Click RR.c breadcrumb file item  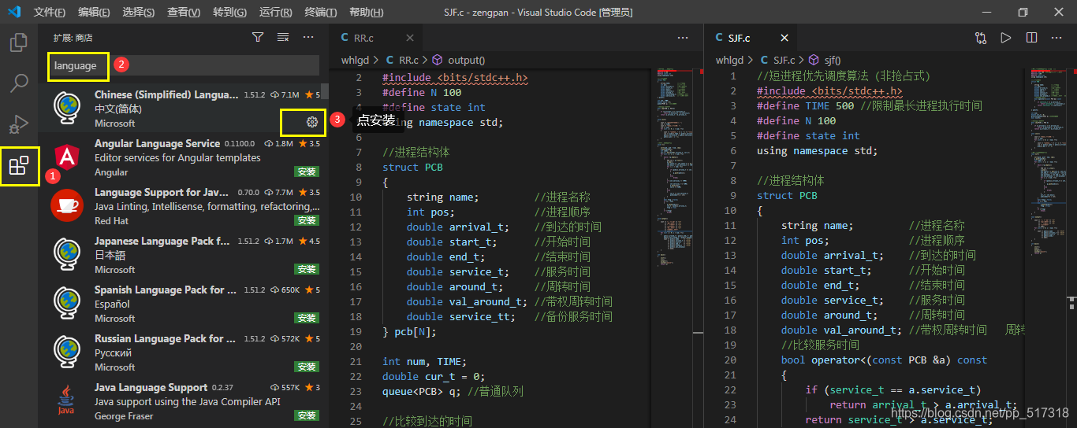401,60
